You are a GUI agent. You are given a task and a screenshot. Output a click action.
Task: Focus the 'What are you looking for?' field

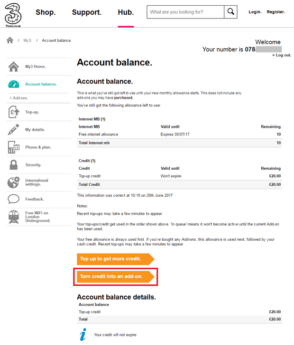185,12
